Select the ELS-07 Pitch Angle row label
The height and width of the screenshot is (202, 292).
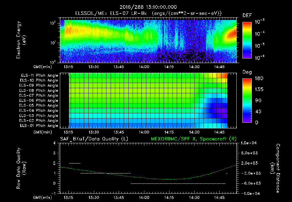38,95
